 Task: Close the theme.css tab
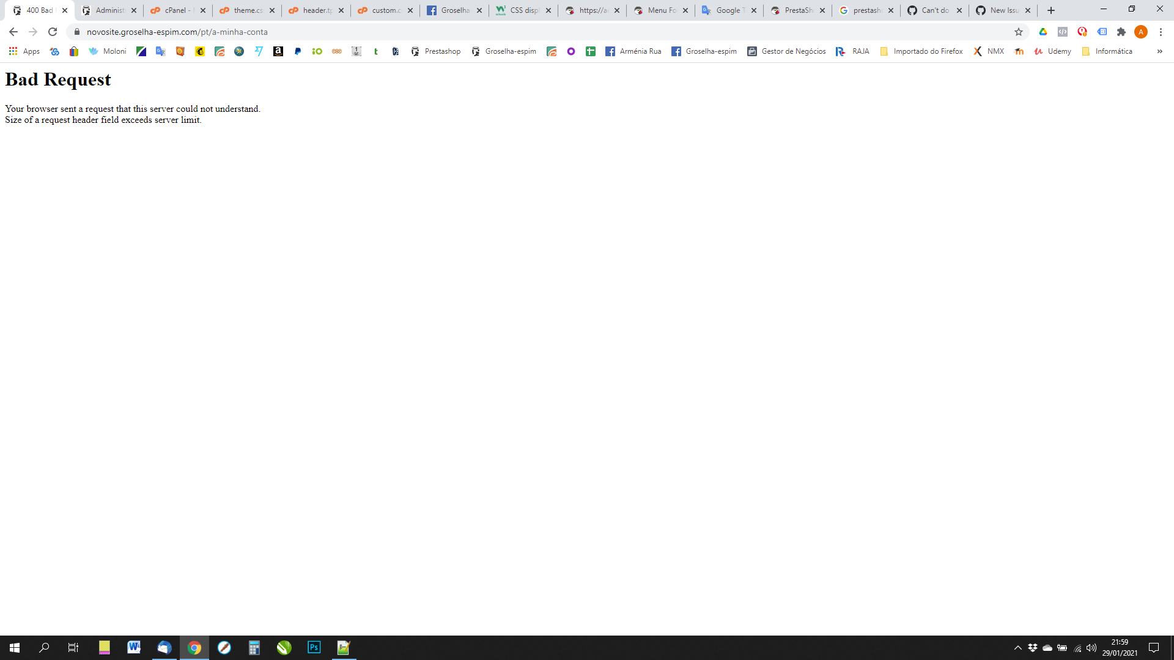click(x=272, y=10)
